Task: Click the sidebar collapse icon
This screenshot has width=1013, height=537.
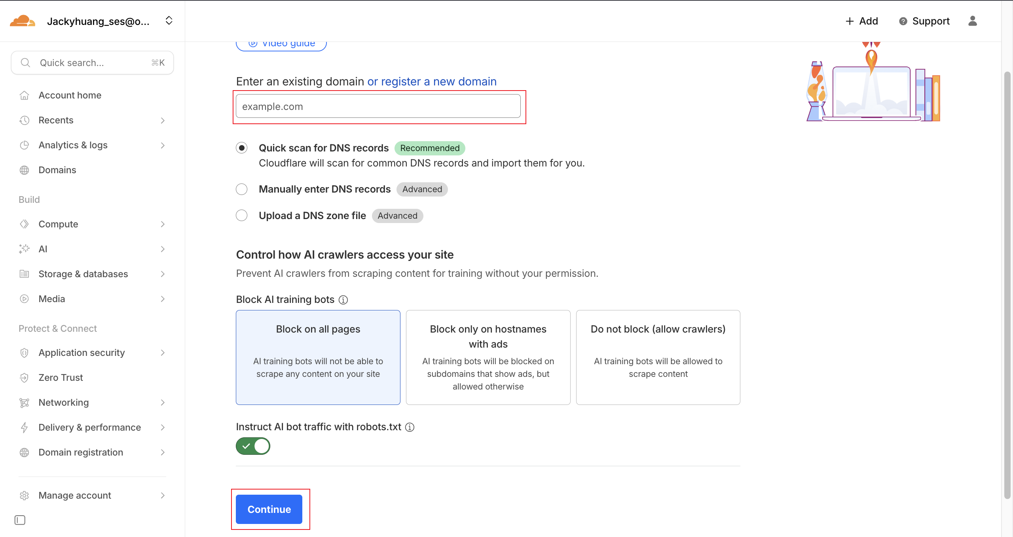Action: pyautogui.click(x=20, y=520)
